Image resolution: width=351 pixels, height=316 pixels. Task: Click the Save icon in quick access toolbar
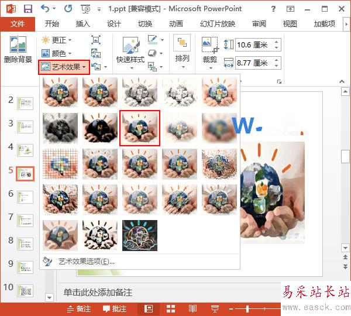[x=28, y=9]
